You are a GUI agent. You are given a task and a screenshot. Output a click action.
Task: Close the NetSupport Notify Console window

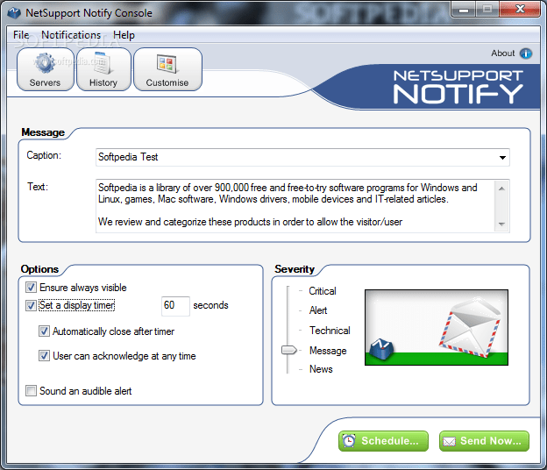click(x=520, y=9)
